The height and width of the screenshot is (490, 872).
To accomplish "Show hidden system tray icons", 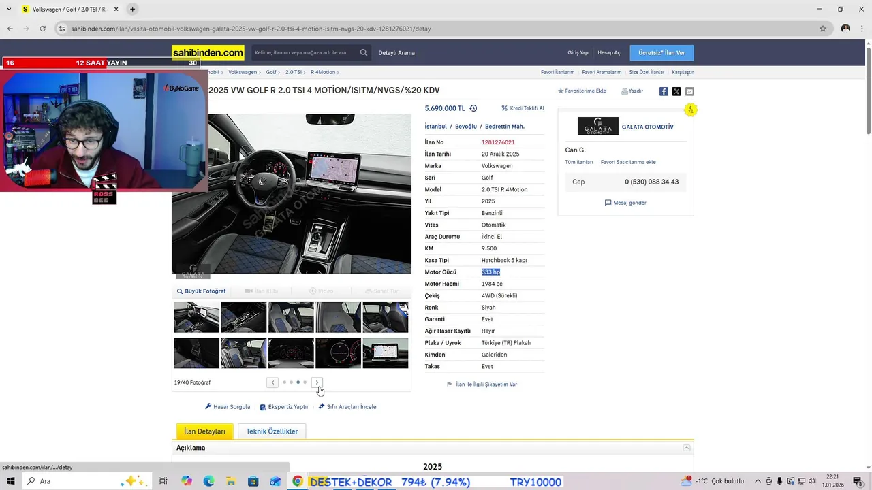I will tap(758, 481).
